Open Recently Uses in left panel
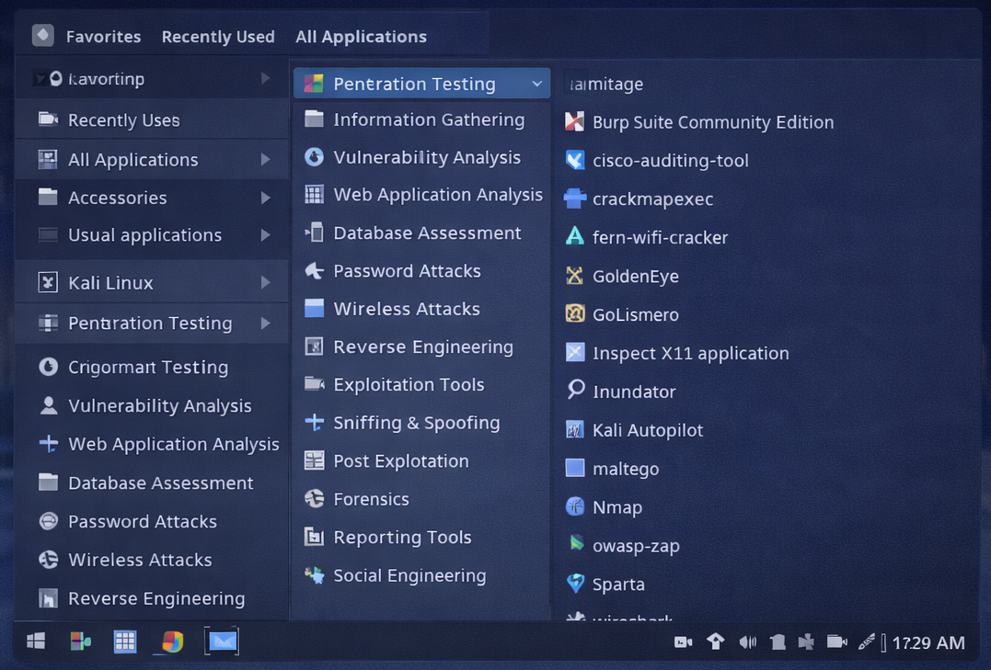991x670 pixels. pos(152,119)
